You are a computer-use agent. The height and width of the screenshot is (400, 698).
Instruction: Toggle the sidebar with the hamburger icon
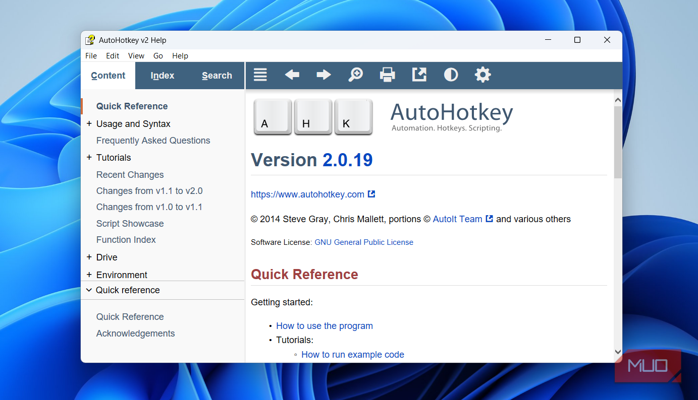(x=260, y=75)
